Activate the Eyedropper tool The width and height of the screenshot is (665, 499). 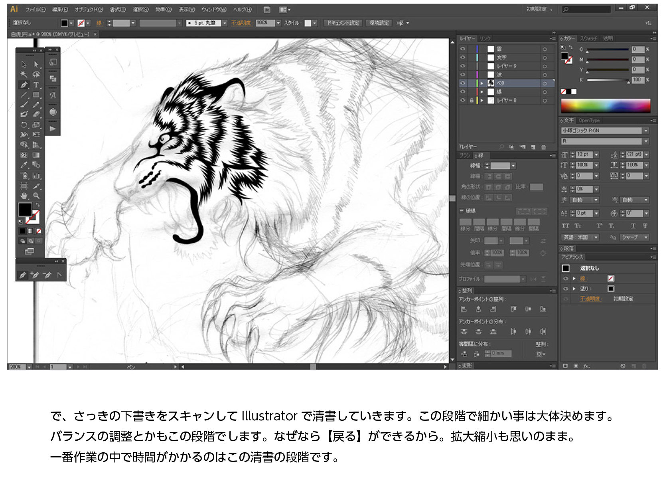pos(24,165)
